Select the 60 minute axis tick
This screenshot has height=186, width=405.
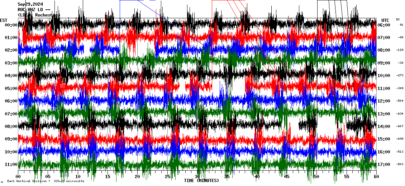pos(376,177)
